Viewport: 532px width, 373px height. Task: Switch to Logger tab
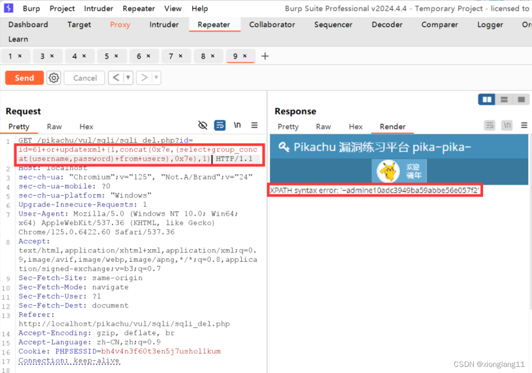(x=490, y=24)
